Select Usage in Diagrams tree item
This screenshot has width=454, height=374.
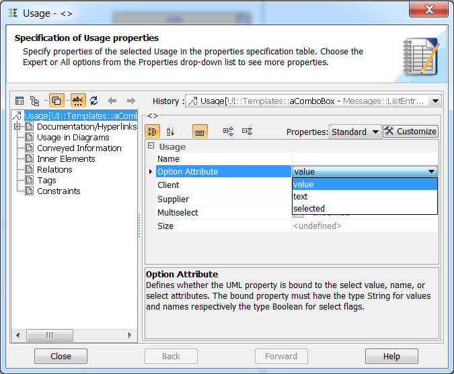pyautogui.click(x=73, y=137)
